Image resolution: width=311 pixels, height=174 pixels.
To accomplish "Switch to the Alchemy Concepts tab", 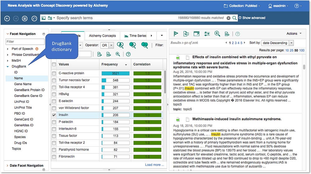I will coord(102,36).
